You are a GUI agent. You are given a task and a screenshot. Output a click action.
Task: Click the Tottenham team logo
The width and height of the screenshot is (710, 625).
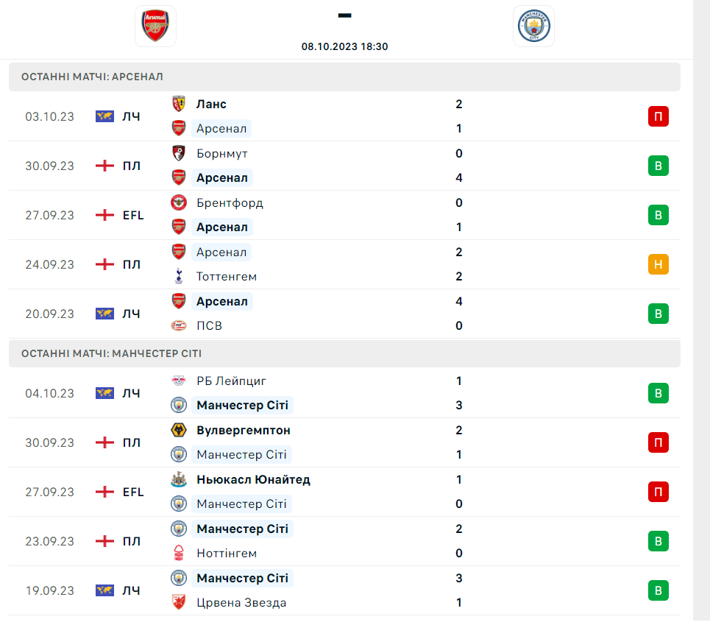point(179,277)
